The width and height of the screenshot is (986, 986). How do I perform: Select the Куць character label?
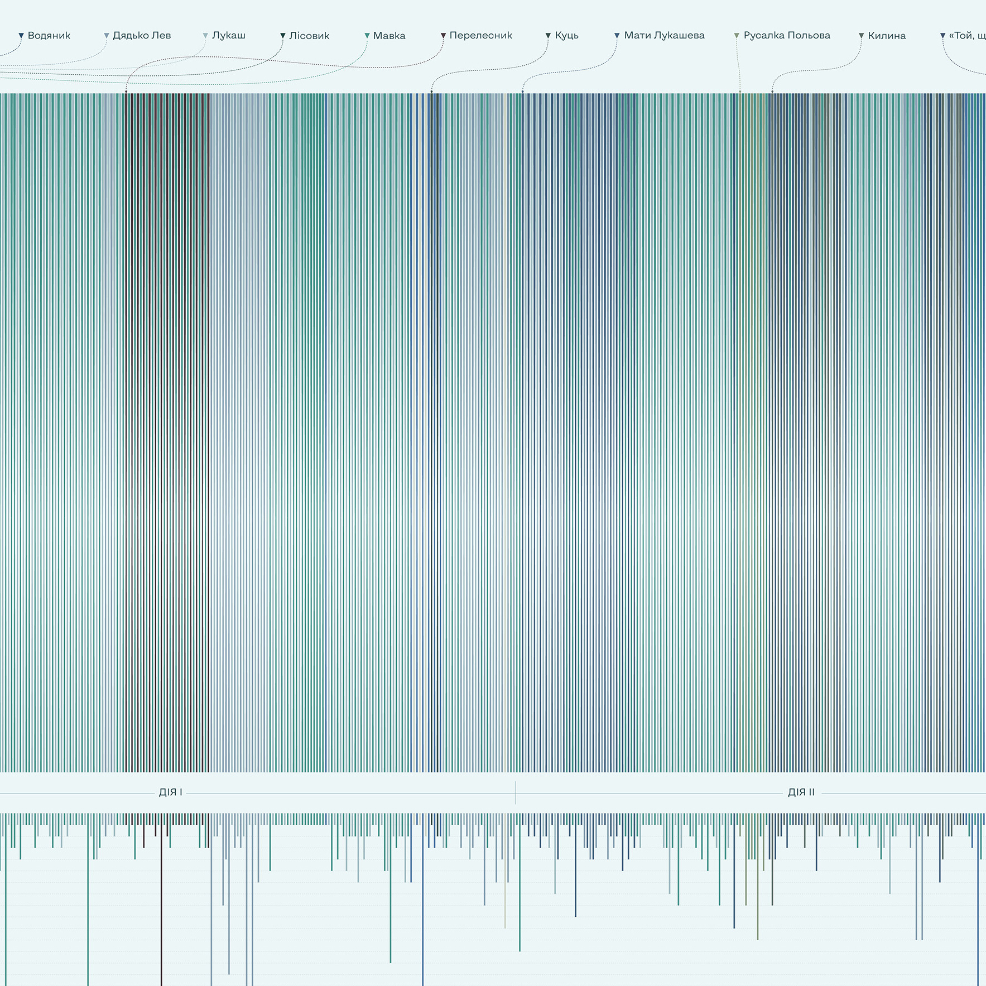click(x=567, y=36)
